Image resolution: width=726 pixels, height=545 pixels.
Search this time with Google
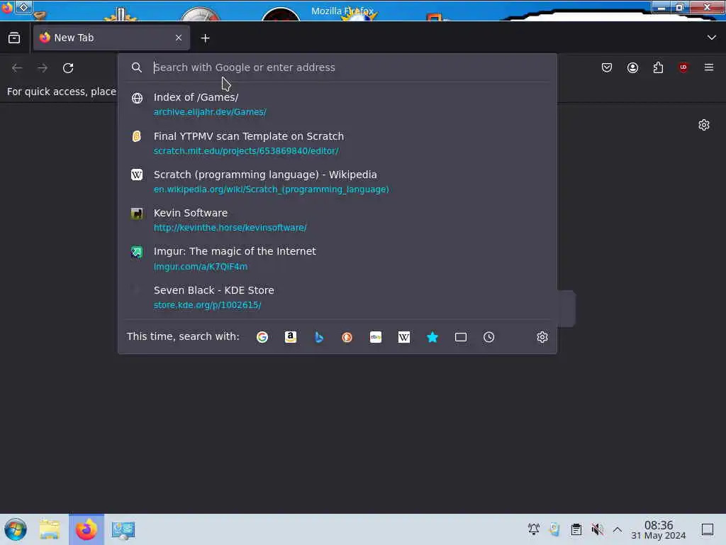click(262, 337)
